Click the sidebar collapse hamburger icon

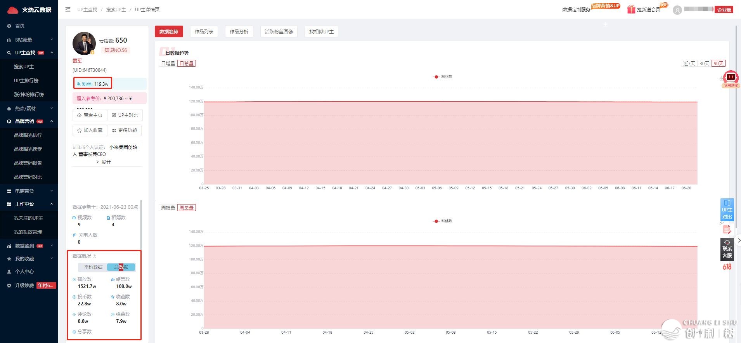(68, 9)
